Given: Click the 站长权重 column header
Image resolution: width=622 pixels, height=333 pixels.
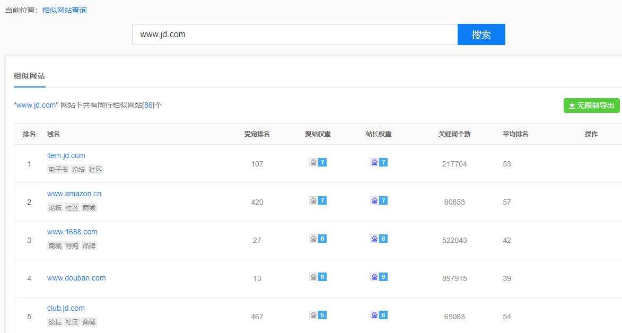Looking at the screenshot, I should 379,134.
